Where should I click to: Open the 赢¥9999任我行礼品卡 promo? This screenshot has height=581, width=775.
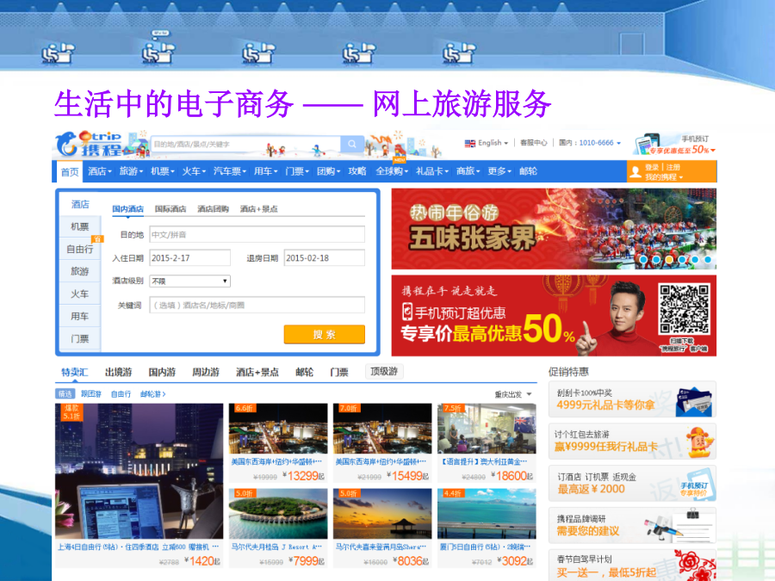(x=632, y=442)
